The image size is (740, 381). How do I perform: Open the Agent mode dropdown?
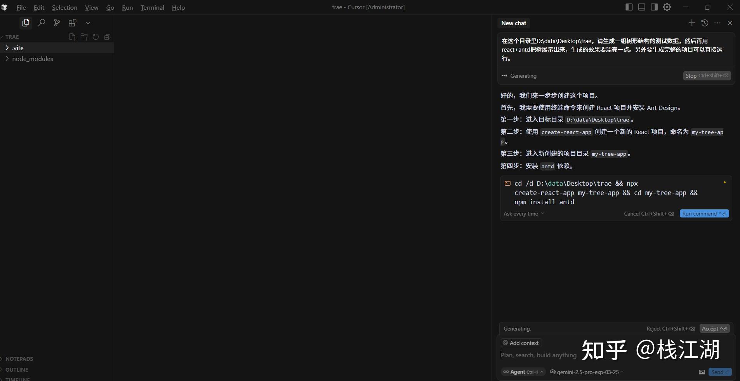(x=523, y=372)
